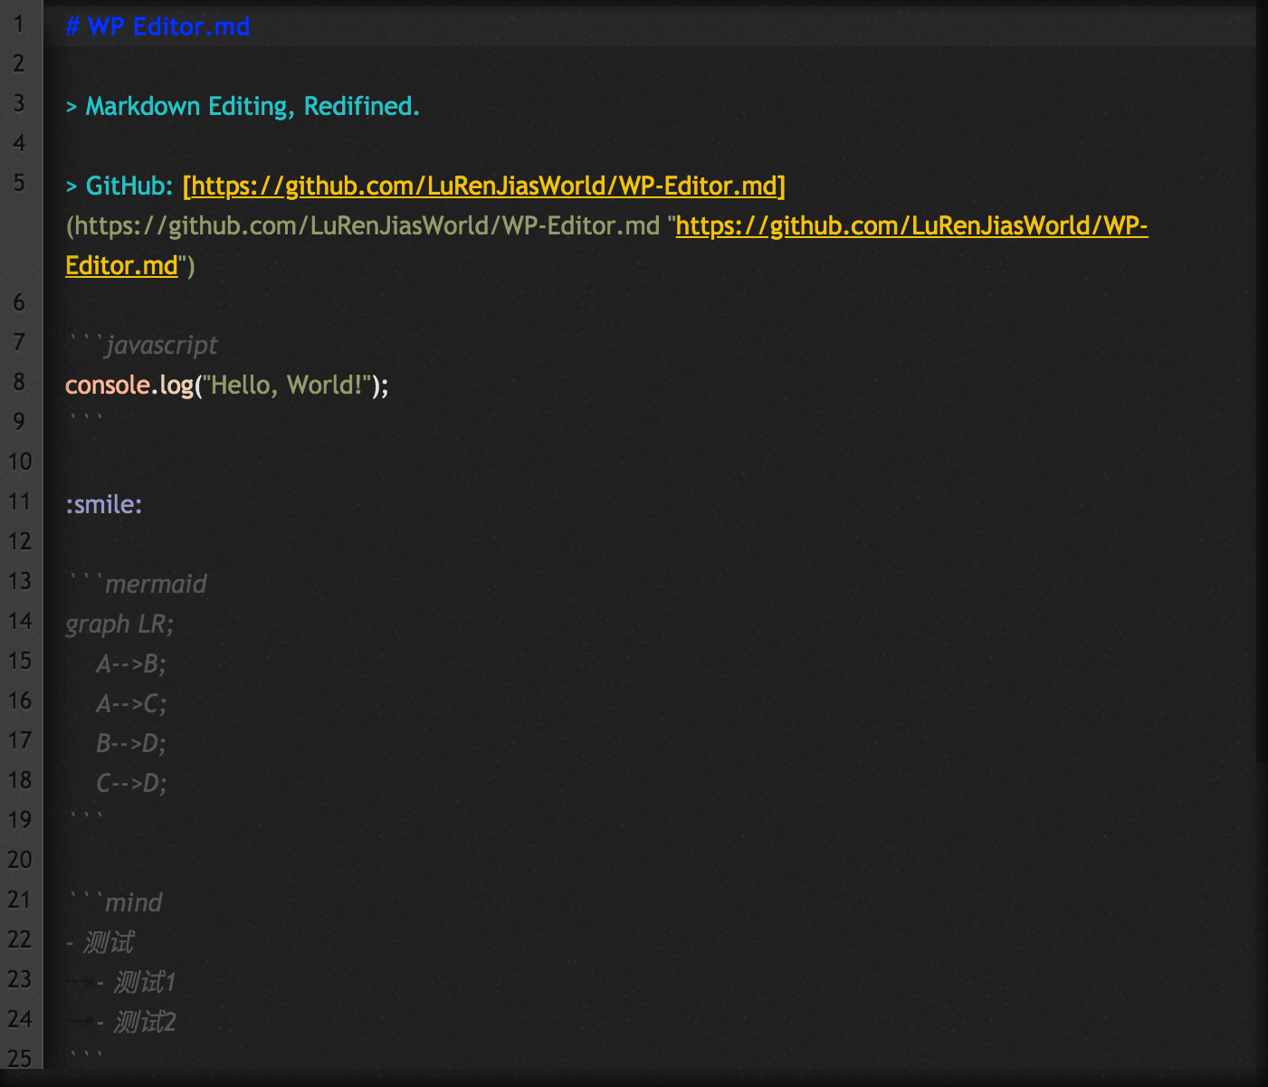Image resolution: width=1268 pixels, height=1087 pixels.
Task: Click the '- 测试1' sub-item
Action: coord(137,982)
